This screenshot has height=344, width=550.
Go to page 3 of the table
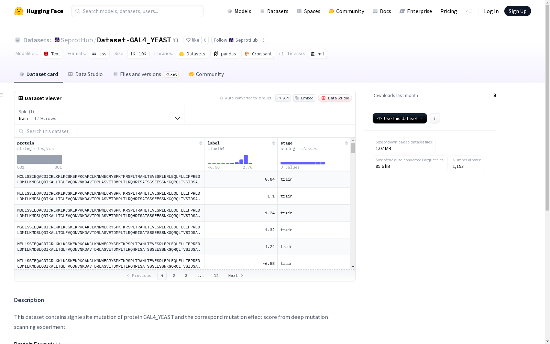pos(186,276)
